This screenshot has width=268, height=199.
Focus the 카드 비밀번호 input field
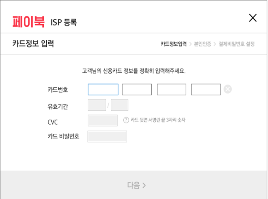107,136
